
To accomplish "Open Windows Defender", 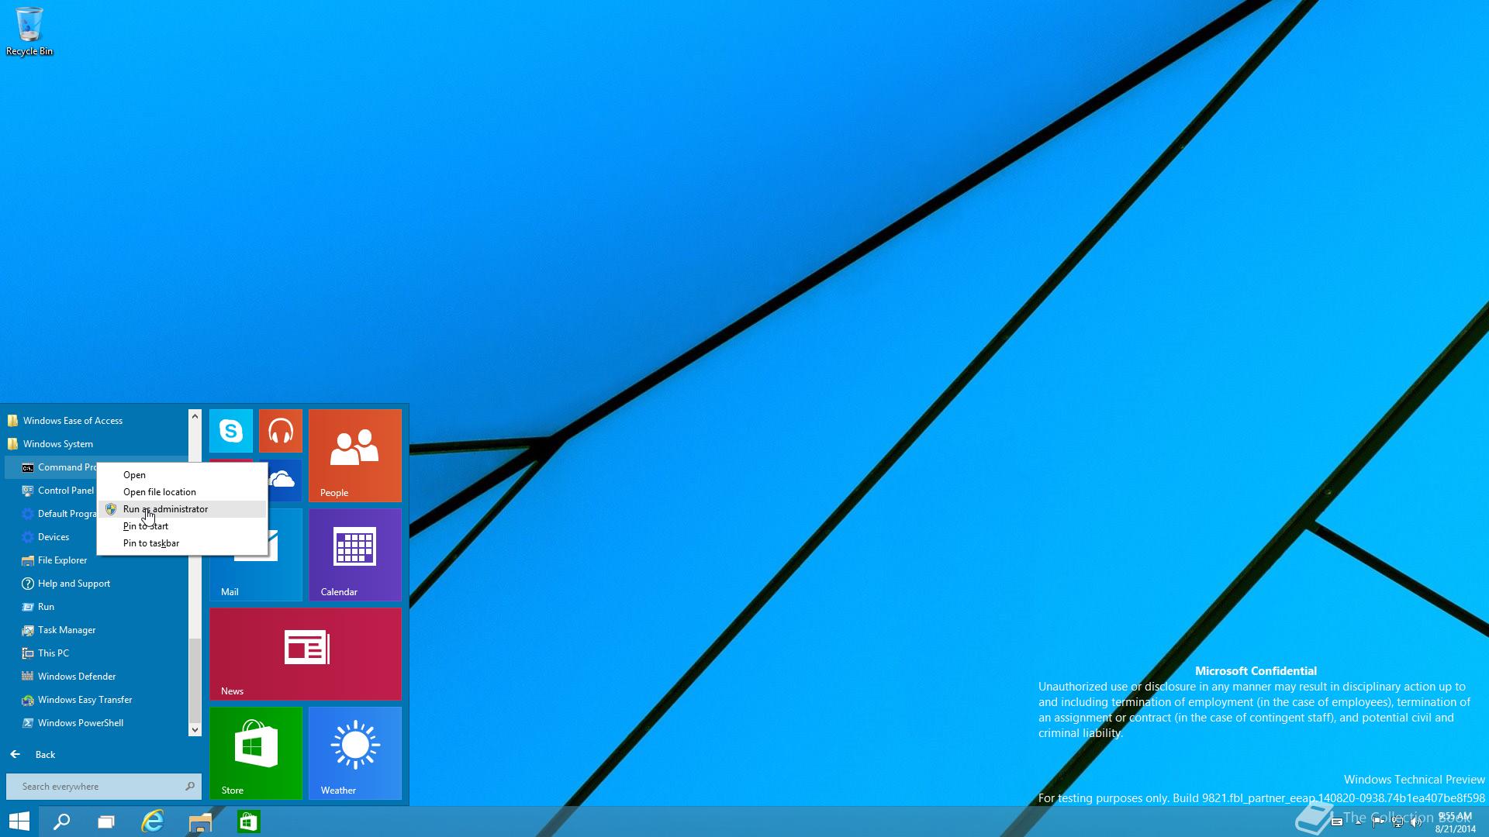I will click(97, 677).
